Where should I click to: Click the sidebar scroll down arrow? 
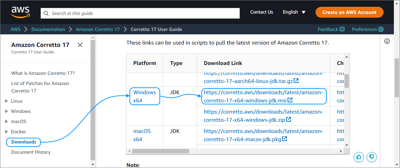point(93,165)
